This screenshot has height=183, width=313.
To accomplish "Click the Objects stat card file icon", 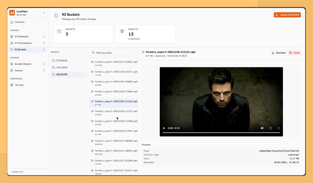I will (122, 31).
